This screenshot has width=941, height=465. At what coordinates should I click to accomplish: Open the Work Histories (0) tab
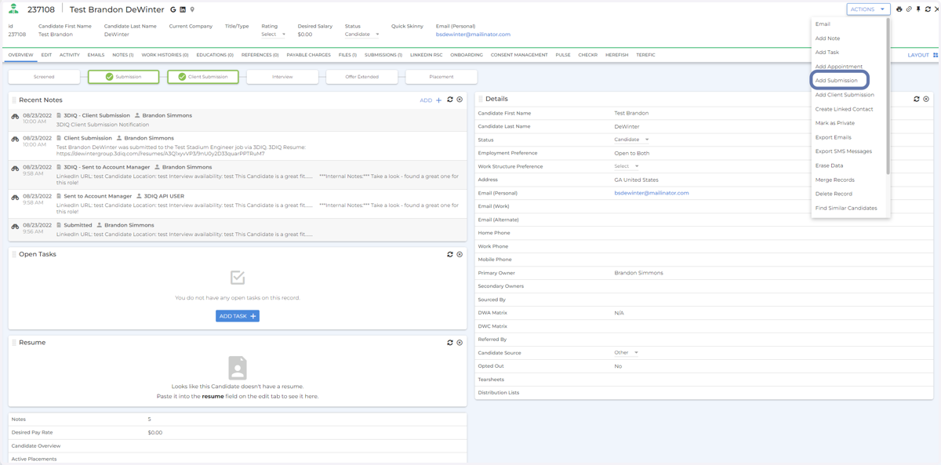165,55
